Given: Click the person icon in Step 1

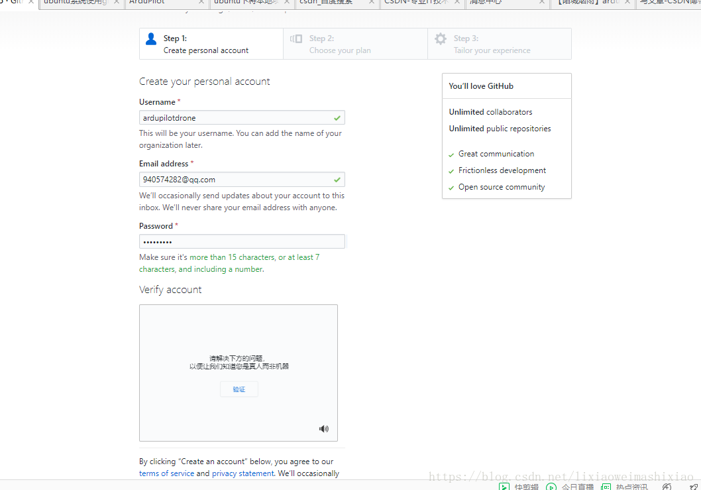Looking at the screenshot, I should pyautogui.click(x=151, y=39).
